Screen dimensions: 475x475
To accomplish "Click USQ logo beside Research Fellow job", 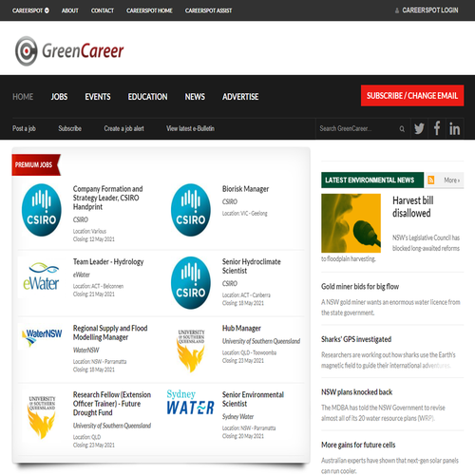I will click(x=42, y=417).
